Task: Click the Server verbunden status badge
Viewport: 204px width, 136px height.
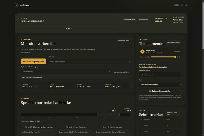Action: [129, 20]
